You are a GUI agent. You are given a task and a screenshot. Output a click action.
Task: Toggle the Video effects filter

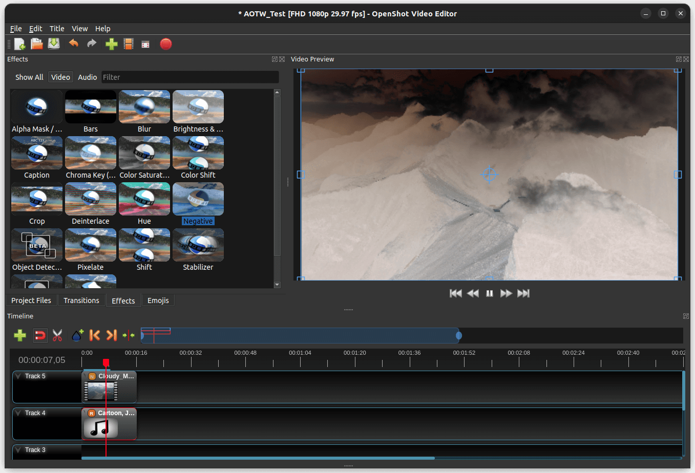coord(60,77)
